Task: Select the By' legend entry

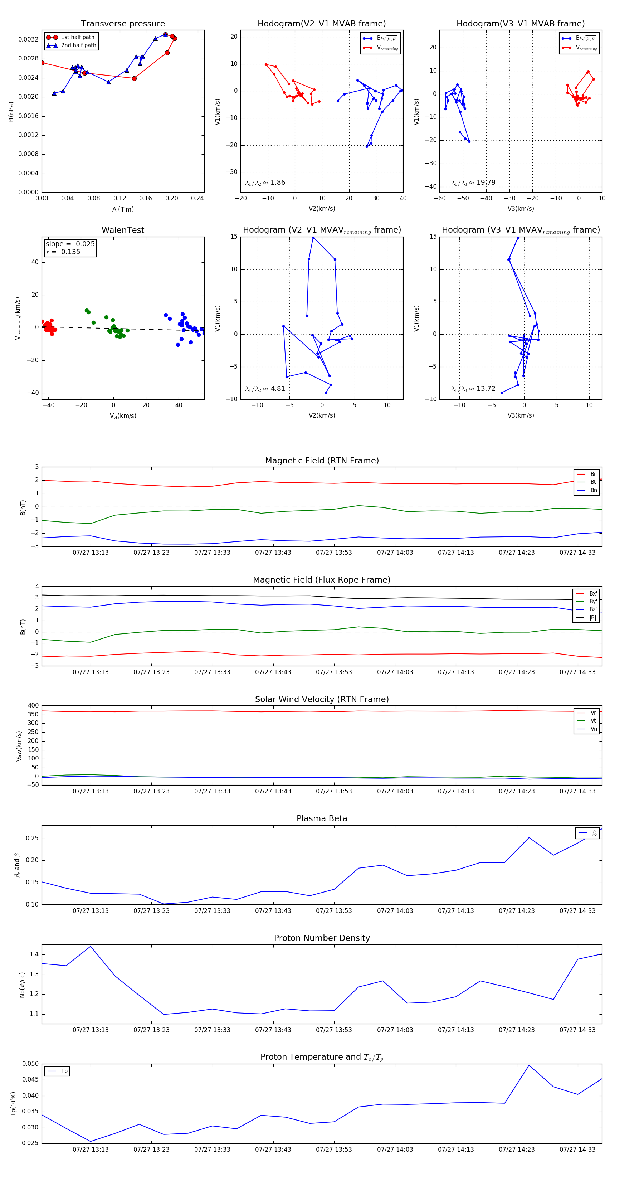Action: pyautogui.click(x=586, y=602)
